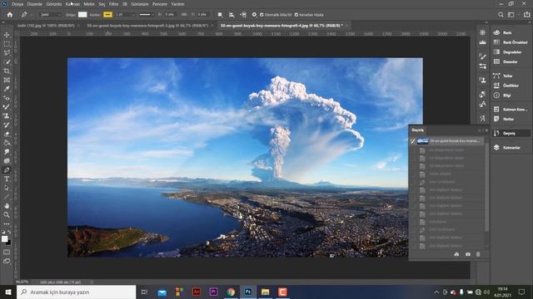Open the path alignment dropdown

pos(232,15)
